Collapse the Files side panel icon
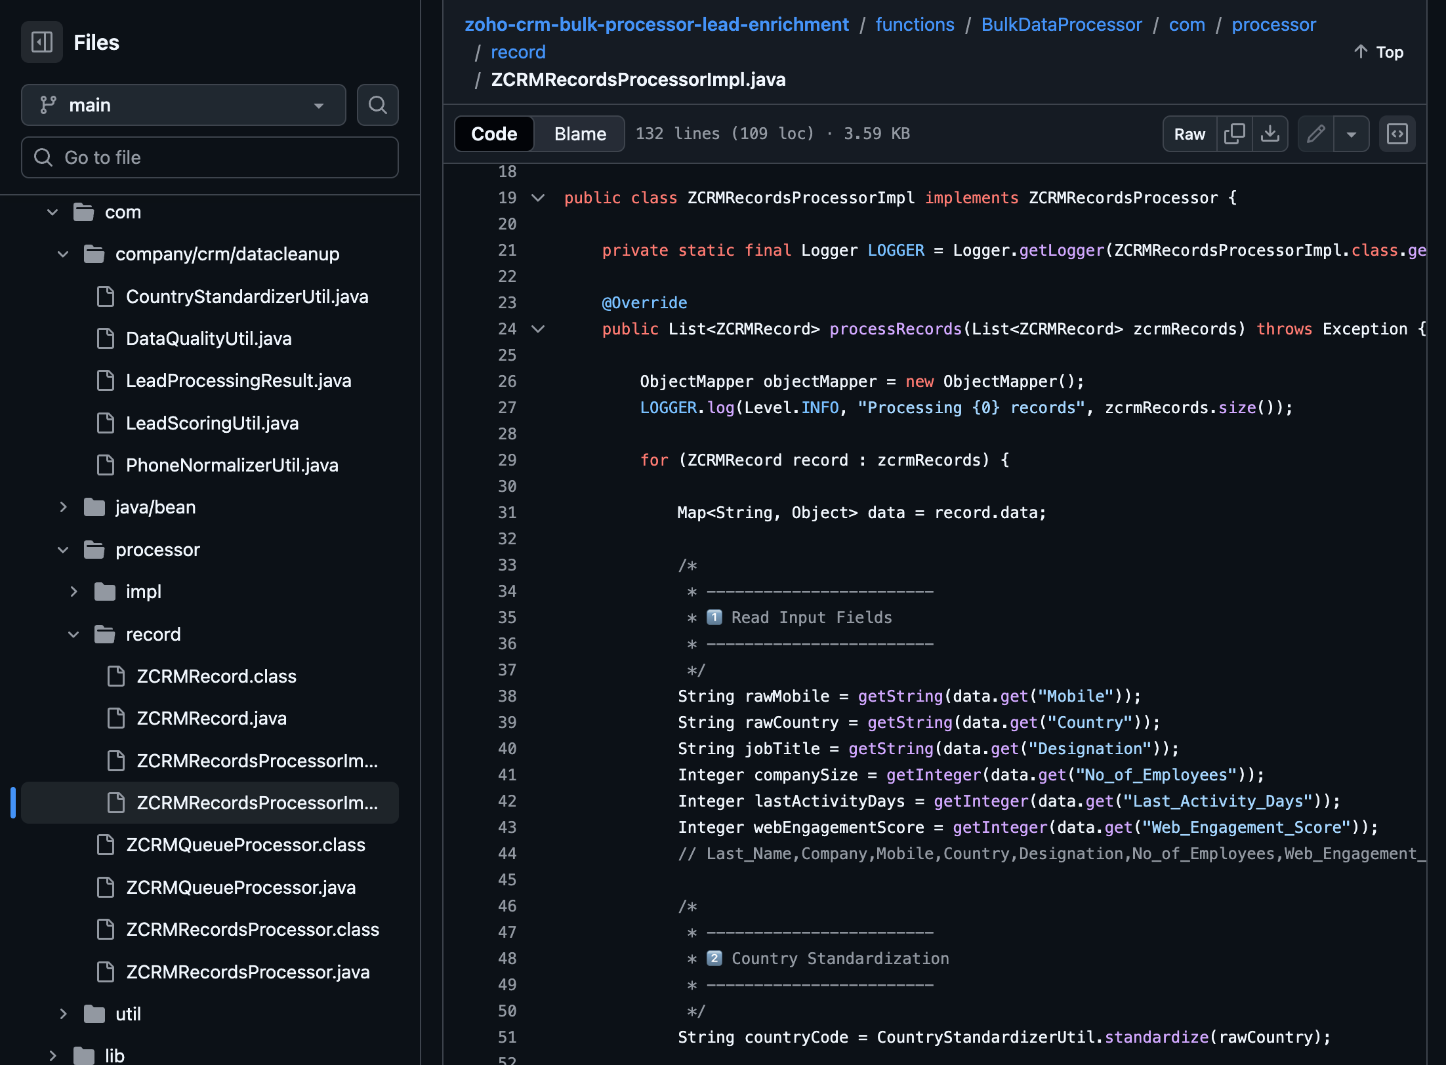This screenshot has height=1065, width=1446. pyautogui.click(x=42, y=43)
